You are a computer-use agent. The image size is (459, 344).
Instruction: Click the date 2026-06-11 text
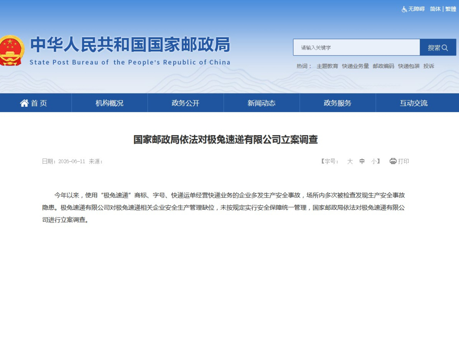72,161
